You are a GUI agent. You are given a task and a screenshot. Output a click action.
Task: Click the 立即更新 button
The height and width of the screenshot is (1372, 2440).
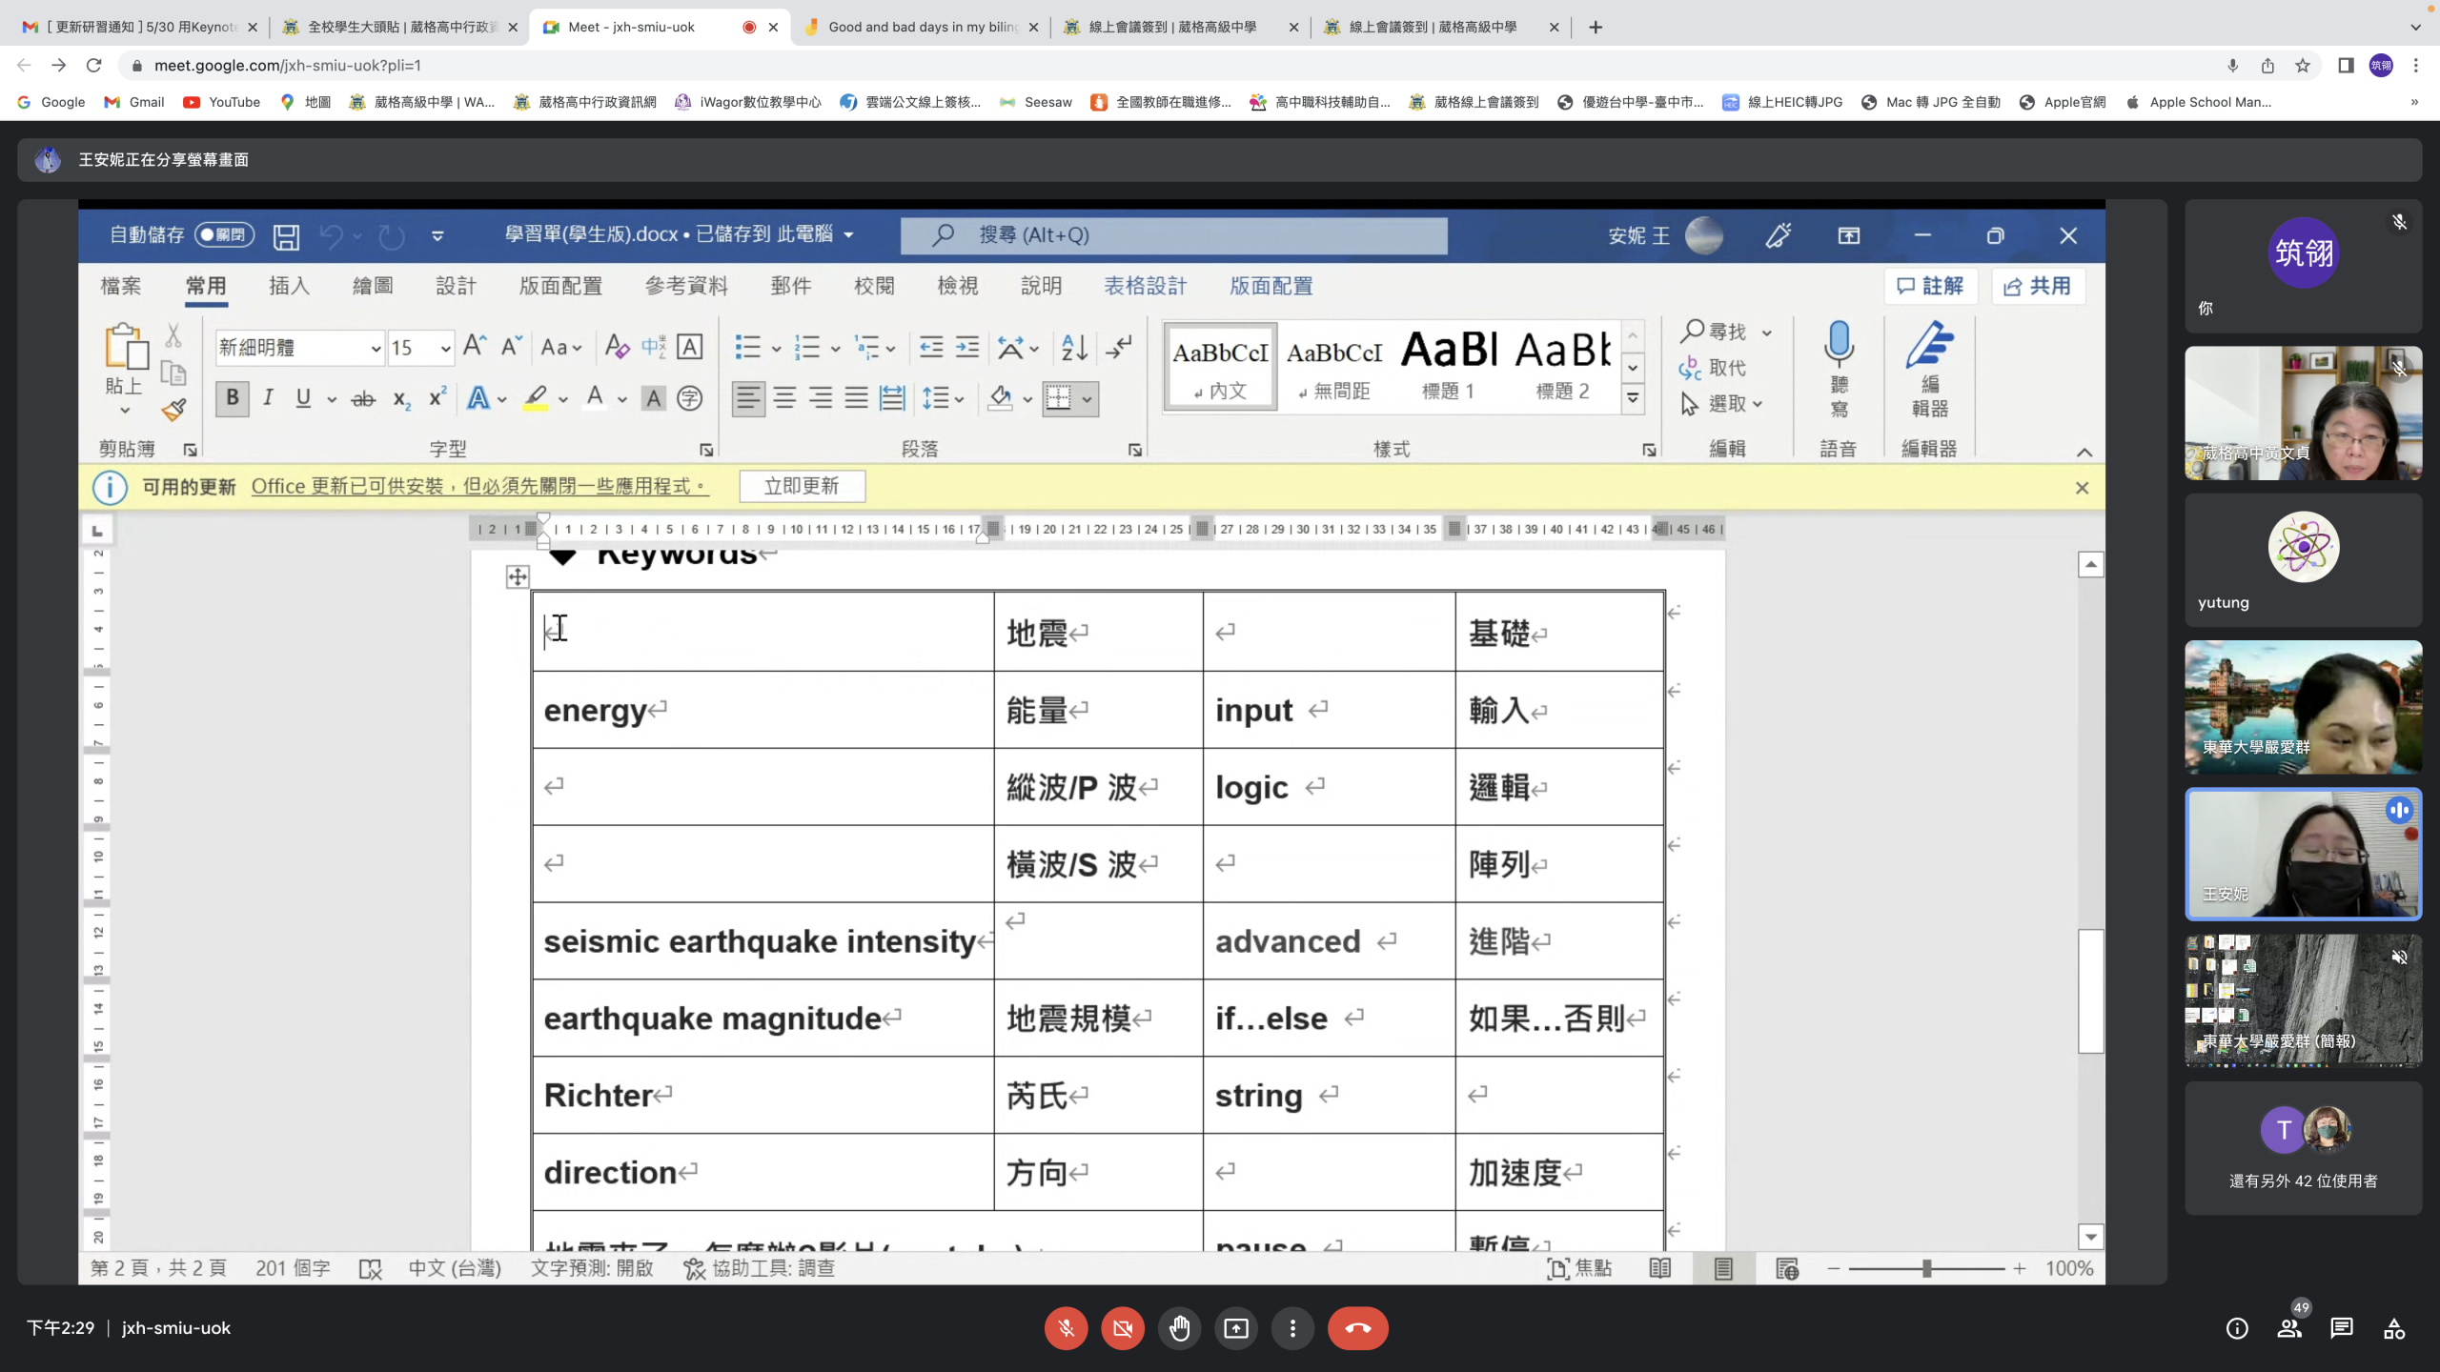tap(802, 486)
